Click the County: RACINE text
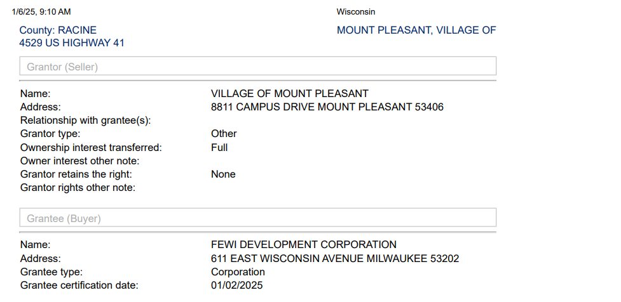621x302 pixels. pos(58,30)
